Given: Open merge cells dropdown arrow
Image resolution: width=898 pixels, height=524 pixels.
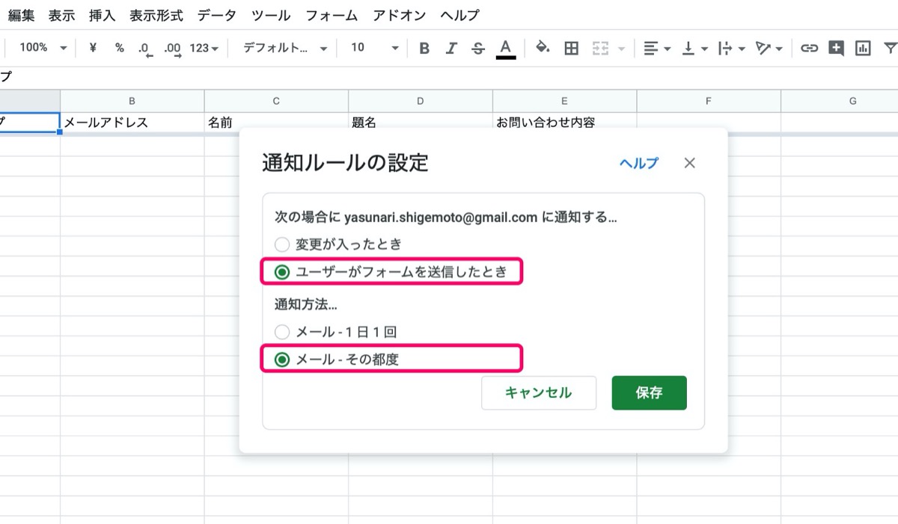Looking at the screenshot, I should pyautogui.click(x=621, y=49).
